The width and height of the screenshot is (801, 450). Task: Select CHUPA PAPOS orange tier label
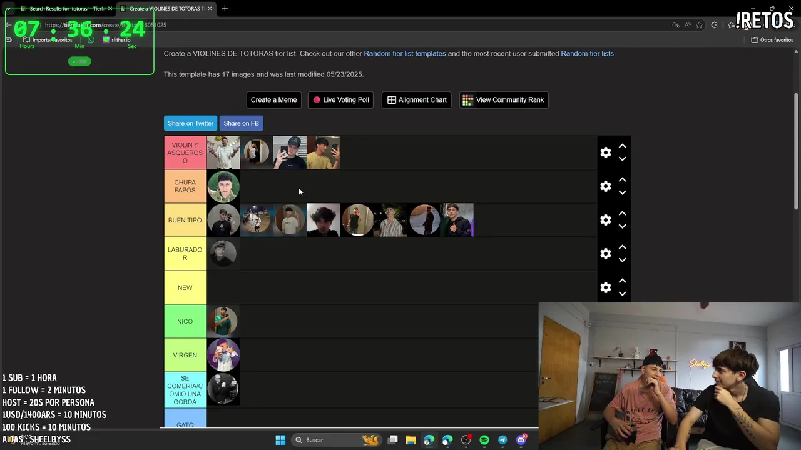coord(185,186)
